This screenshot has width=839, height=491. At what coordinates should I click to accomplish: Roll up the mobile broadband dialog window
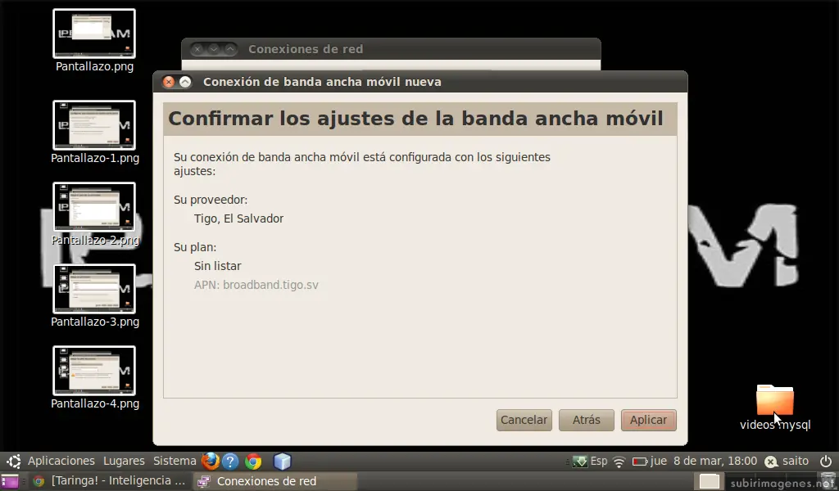click(x=185, y=82)
